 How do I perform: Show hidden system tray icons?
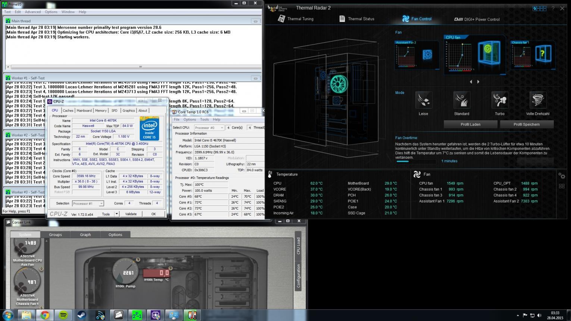click(x=518, y=315)
